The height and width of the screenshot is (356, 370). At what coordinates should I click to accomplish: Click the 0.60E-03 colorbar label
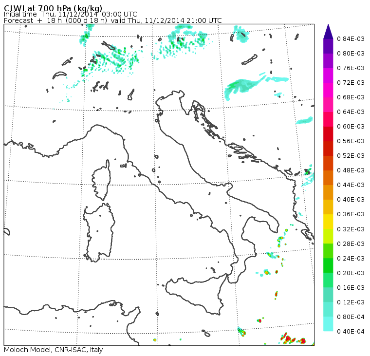coord(351,127)
